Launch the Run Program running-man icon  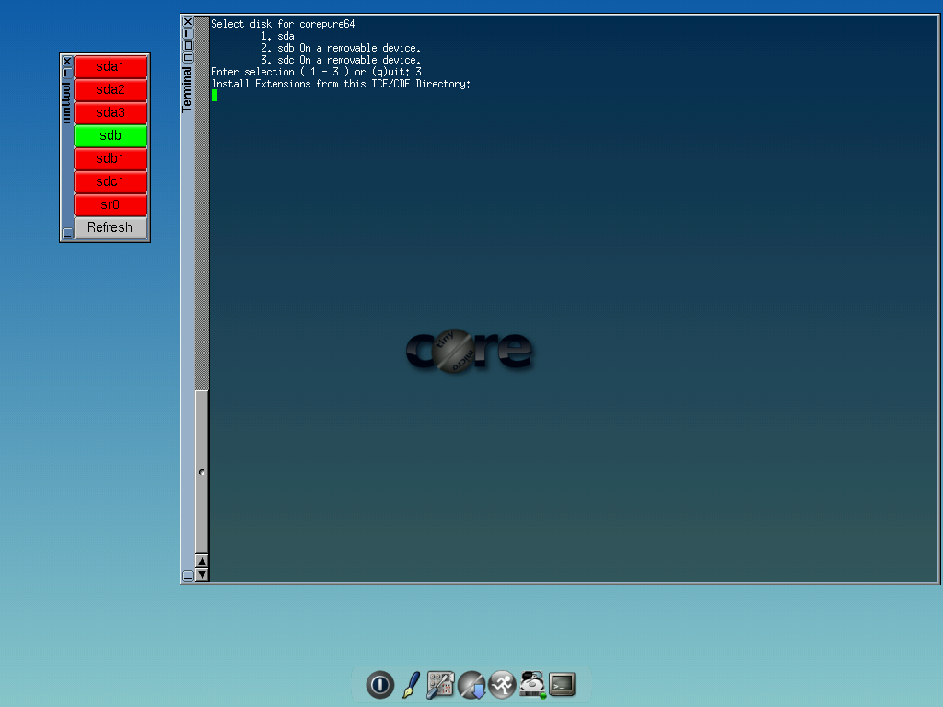502,685
